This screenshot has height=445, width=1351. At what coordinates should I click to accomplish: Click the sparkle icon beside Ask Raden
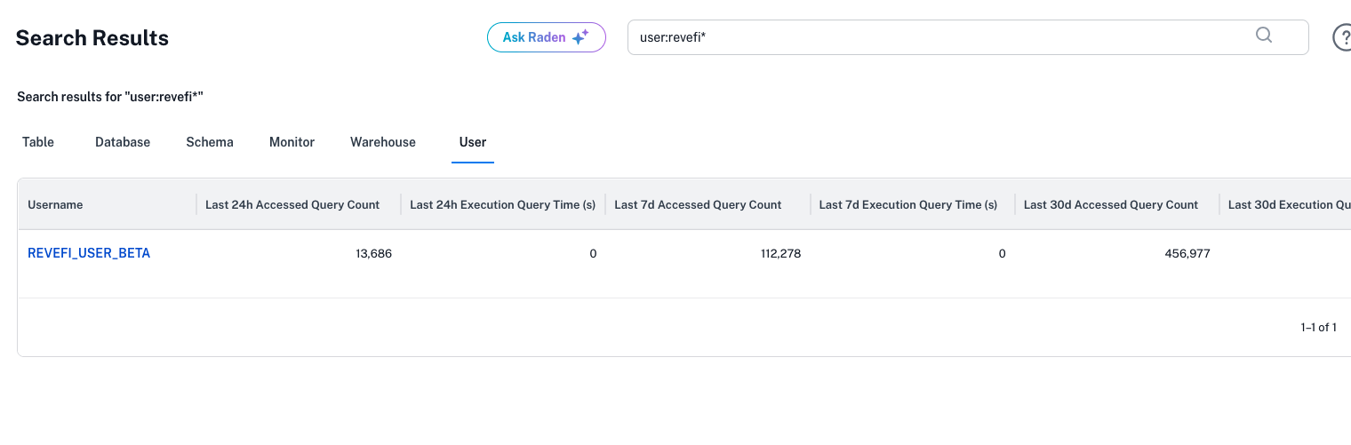click(580, 37)
